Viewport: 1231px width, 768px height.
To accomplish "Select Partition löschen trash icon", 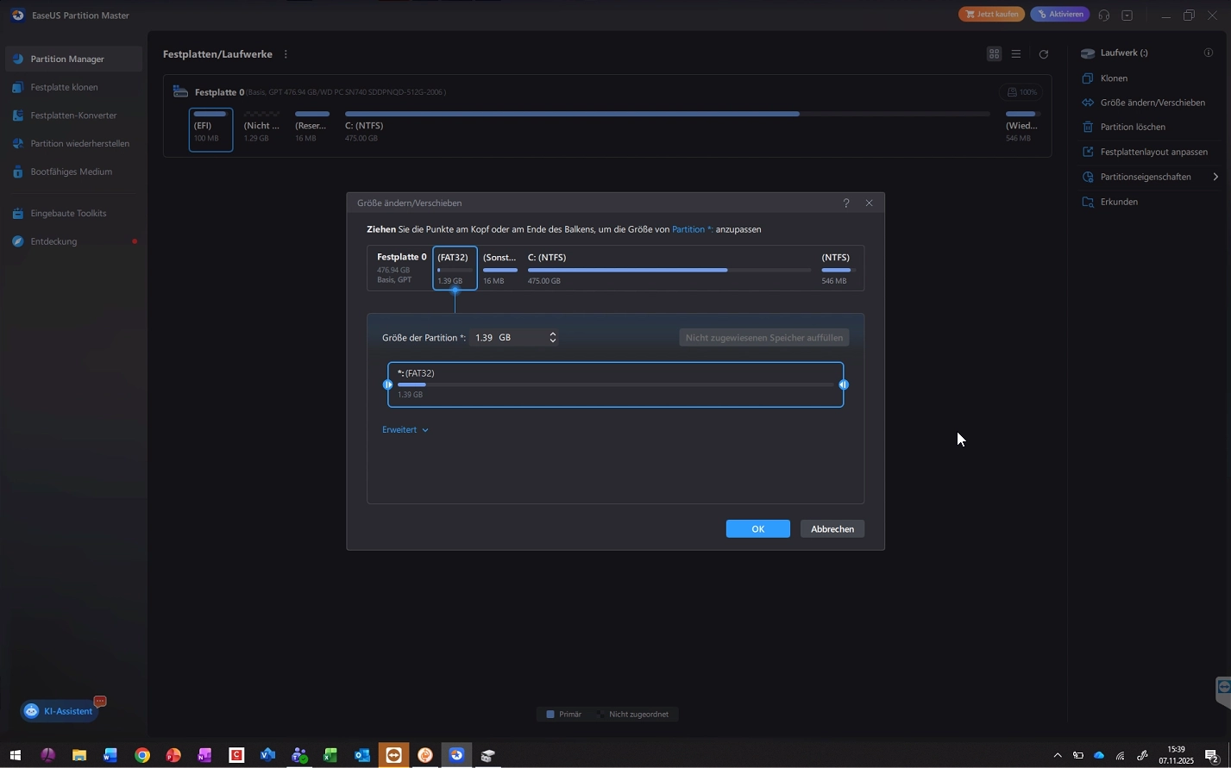I will tap(1088, 127).
